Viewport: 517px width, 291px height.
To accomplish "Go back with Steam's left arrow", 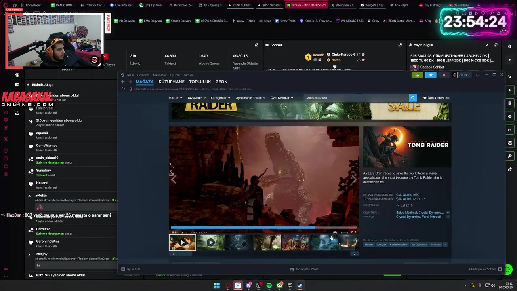I will 123,82.
